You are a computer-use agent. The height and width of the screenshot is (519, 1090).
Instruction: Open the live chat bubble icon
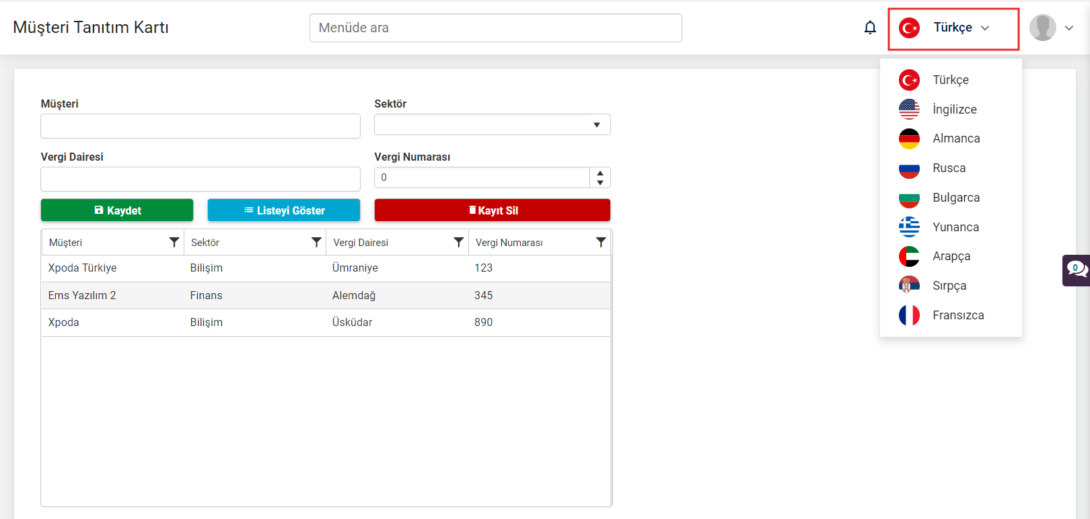click(x=1077, y=270)
